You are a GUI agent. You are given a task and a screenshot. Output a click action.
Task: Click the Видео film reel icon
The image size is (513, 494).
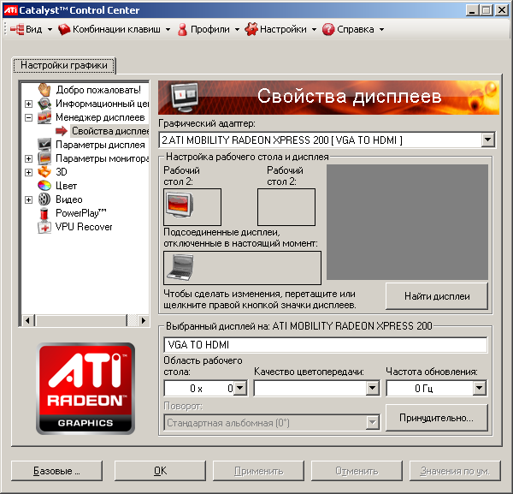44,199
